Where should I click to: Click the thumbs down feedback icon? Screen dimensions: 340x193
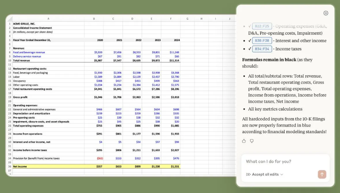click(x=252, y=141)
